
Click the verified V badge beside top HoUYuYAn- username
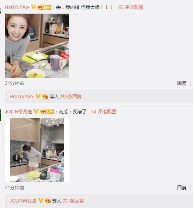click(x=33, y=7)
